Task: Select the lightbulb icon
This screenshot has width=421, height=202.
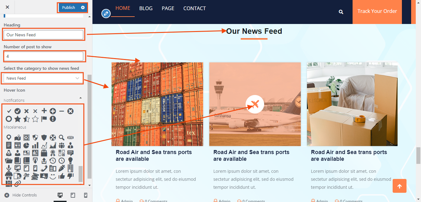Action: (x=70, y=160)
